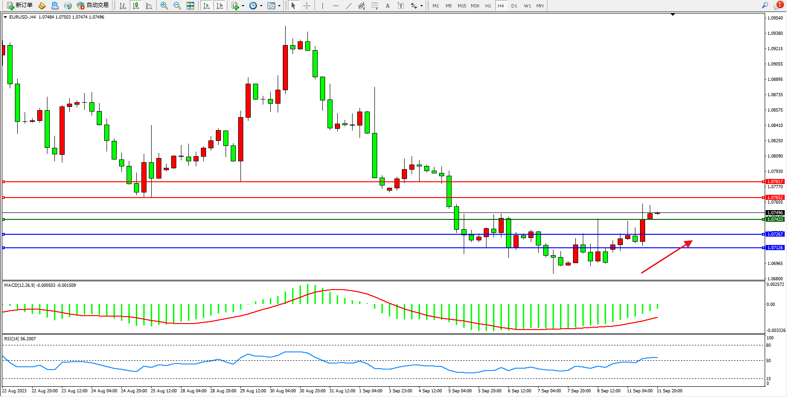Select the text label tool
This screenshot has height=397, width=787.
click(x=401, y=6)
